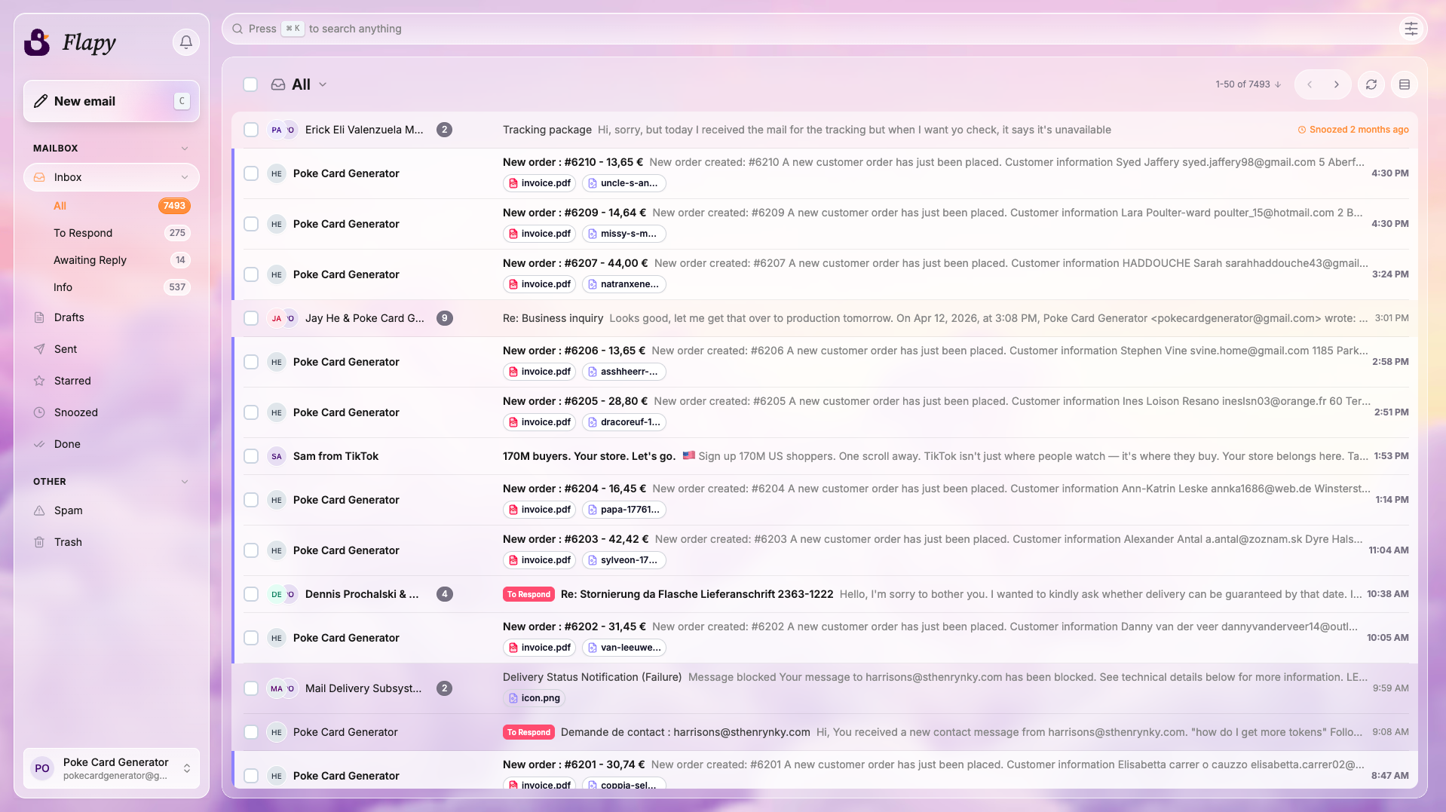
Task: Collapse the MAILBOX sidebar section
Action: (185, 148)
